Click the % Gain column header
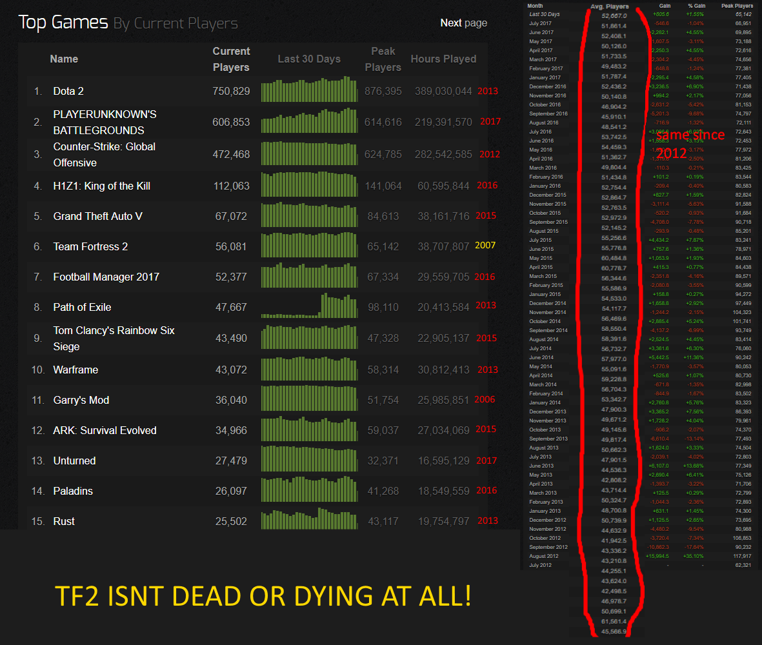 point(696,6)
